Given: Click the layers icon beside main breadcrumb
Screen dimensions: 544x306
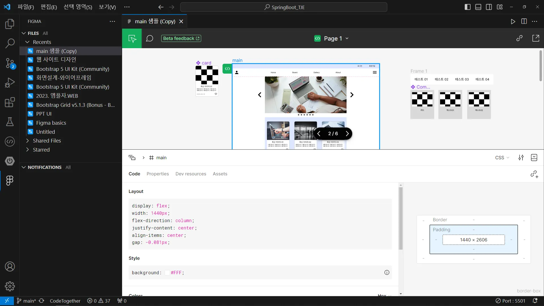Looking at the screenshot, I should 132,158.
